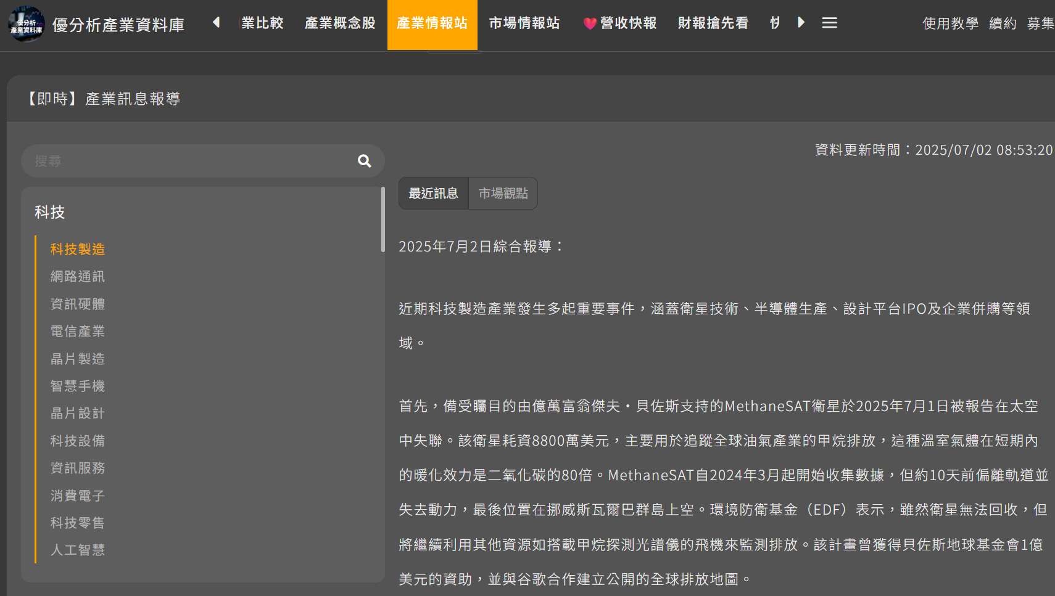Click the 使用教學 link

pos(950,23)
